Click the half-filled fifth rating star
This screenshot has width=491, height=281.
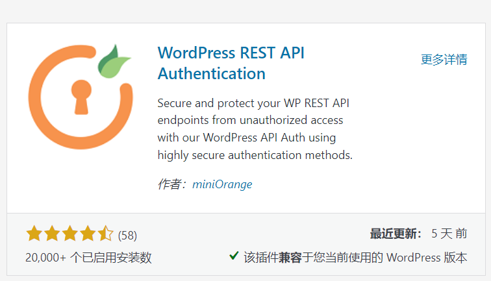coord(106,234)
